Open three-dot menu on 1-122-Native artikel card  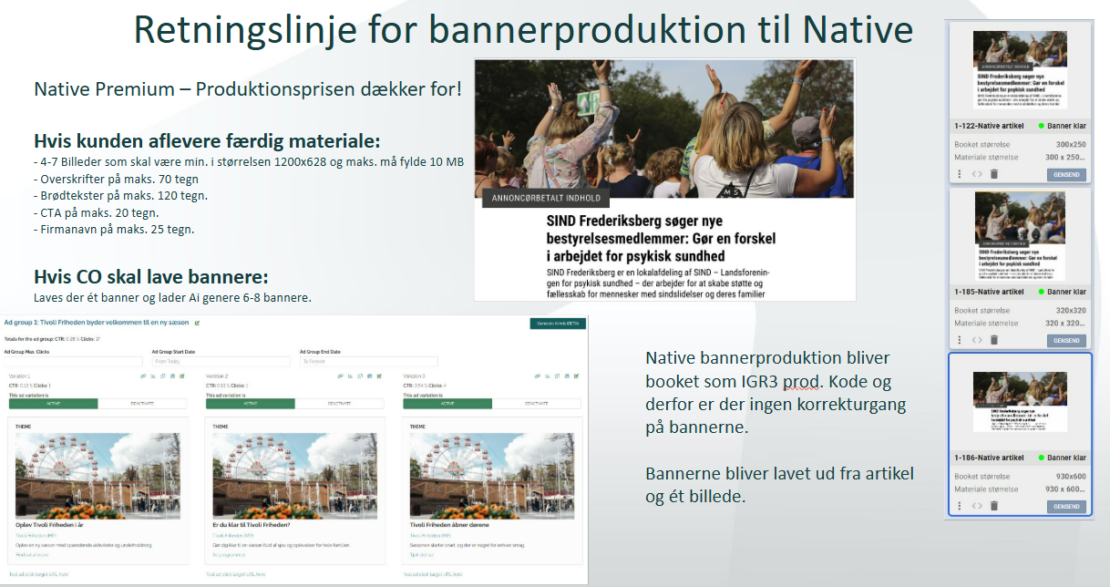(x=959, y=173)
